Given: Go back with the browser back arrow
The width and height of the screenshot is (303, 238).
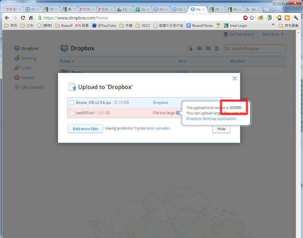Looking at the screenshot, I should (7, 18).
